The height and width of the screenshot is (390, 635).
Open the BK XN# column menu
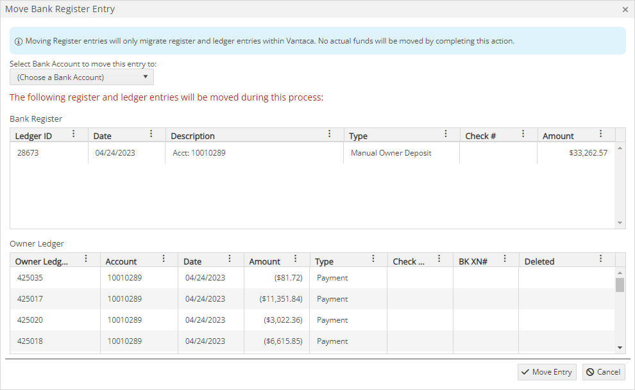pyautogui.click(x=505, y=259)
